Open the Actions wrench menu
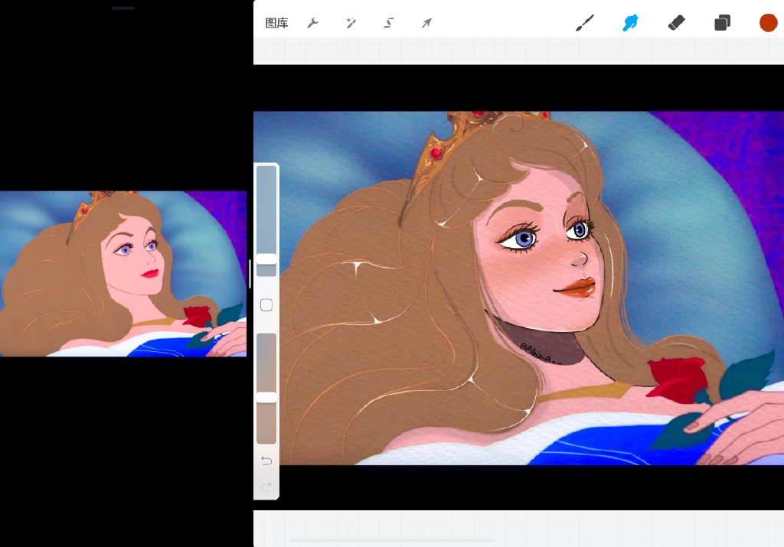The height and width of the screenshot is (547, 784). pyautogui.click(x=312, y=23)
